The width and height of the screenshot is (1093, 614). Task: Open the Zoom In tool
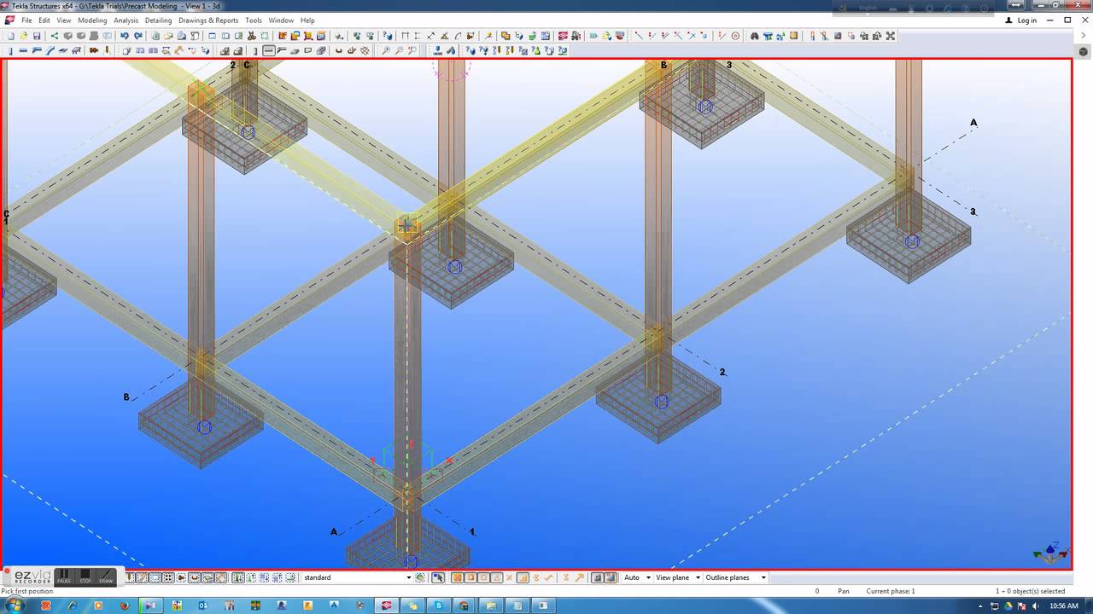386,50
